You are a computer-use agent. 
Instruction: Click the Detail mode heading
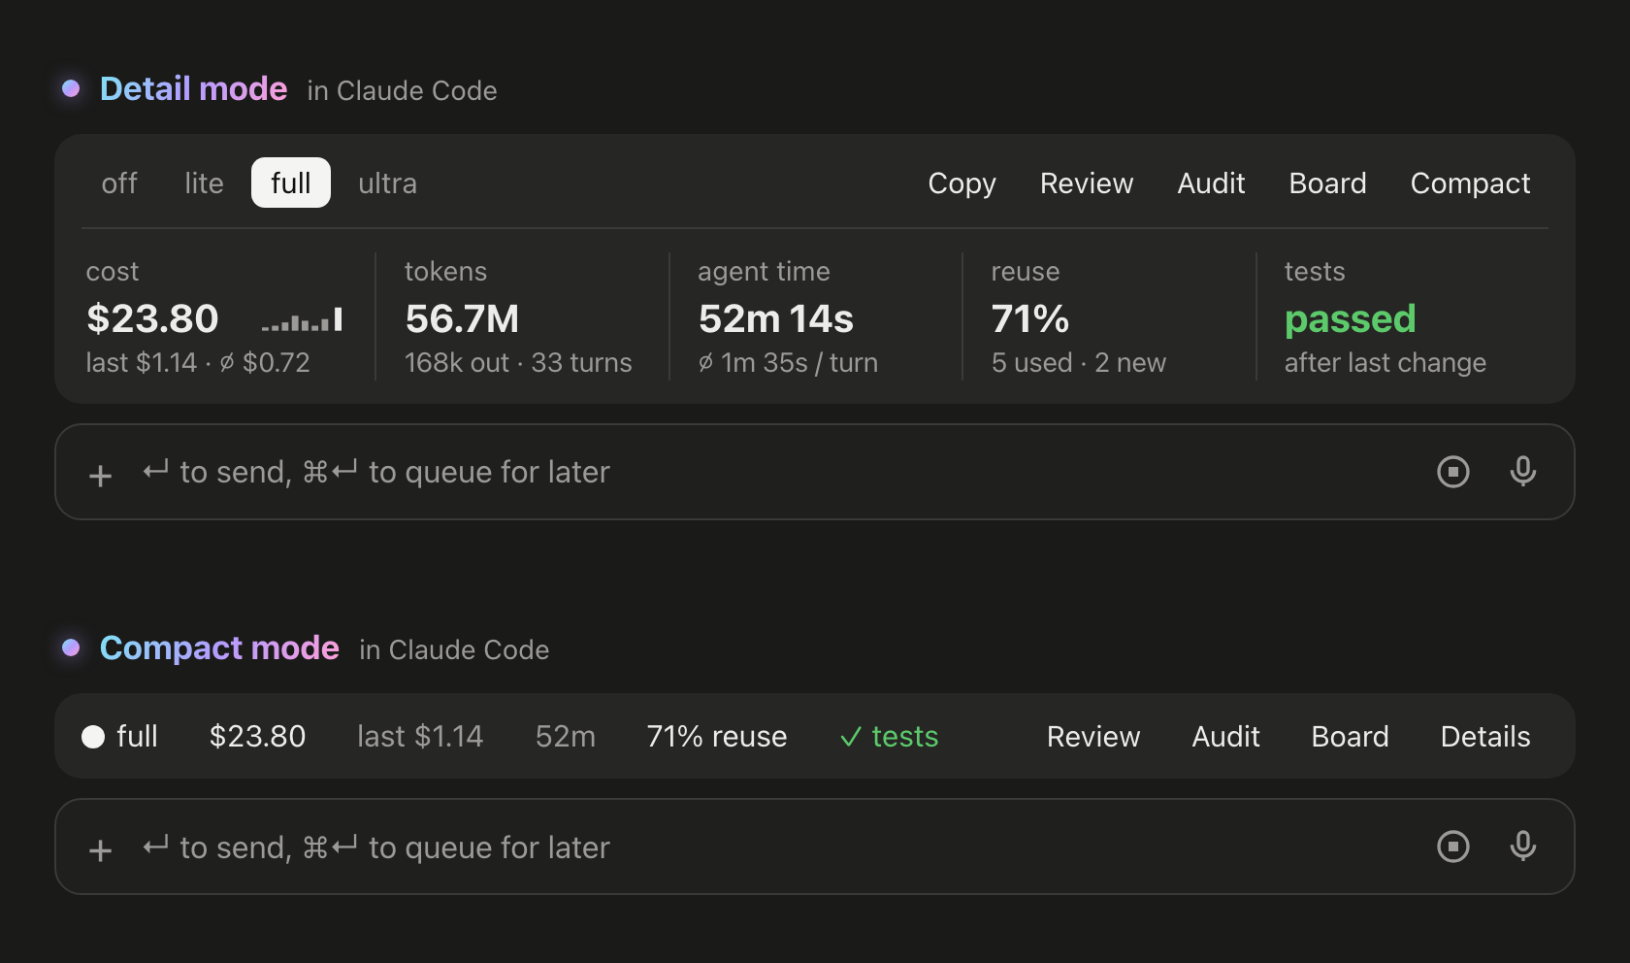(194, 89)
